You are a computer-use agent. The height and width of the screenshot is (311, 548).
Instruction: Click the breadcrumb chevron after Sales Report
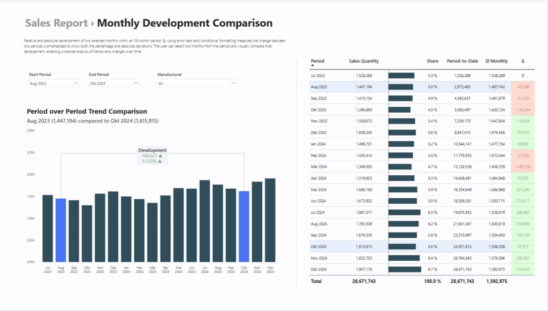tap(93, 24)
